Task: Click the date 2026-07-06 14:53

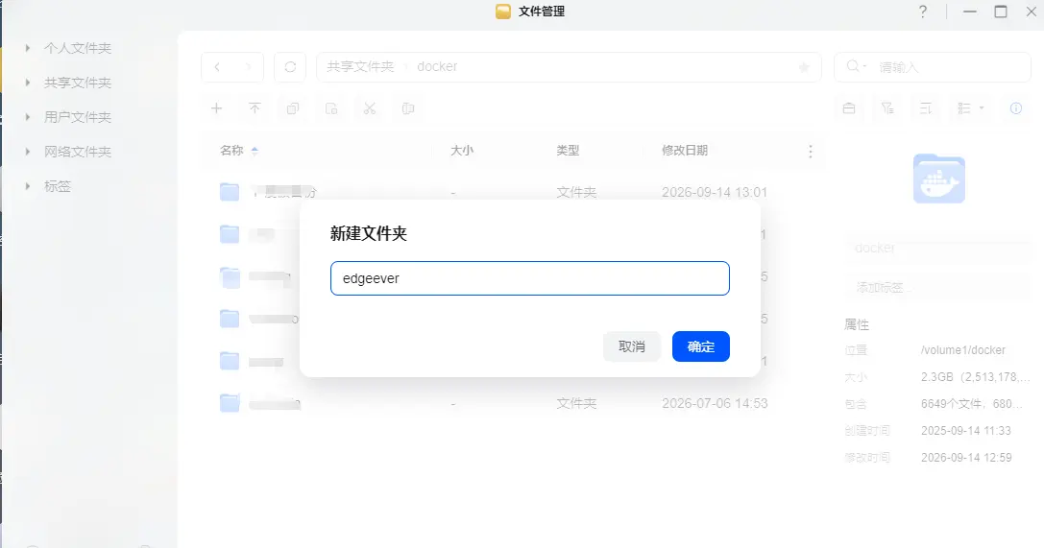Action: [x=715, y=403]
